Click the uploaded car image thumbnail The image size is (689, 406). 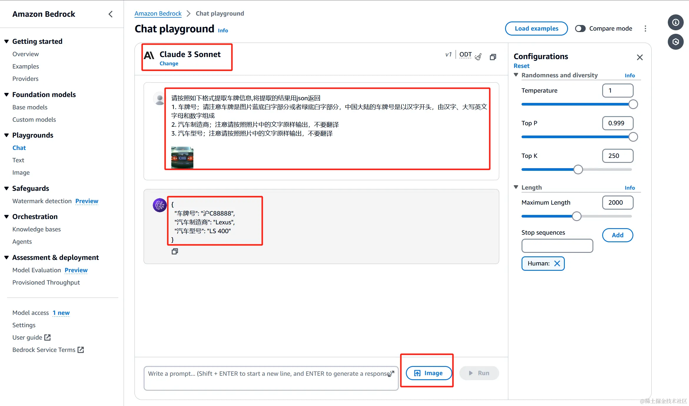coord(182,158)
